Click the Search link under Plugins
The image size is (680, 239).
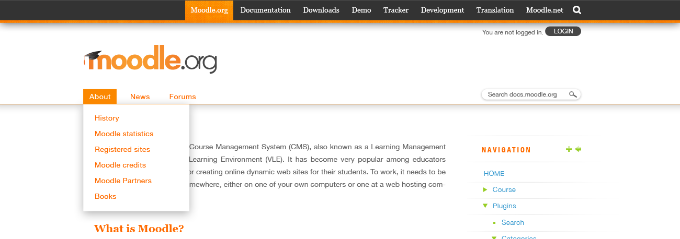point(513,223)
